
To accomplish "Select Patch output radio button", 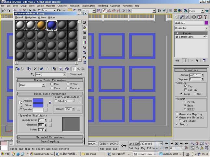I will pos(185,102).
